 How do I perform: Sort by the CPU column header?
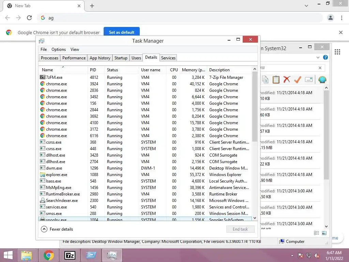(x=173, y=70)
